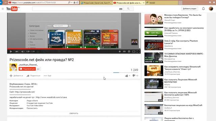Dislike the video with thumbs down
Image resolution: width=216 pixels, height=121 pixels.
134,76
